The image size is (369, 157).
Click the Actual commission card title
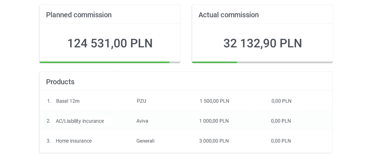coord(228,15)
